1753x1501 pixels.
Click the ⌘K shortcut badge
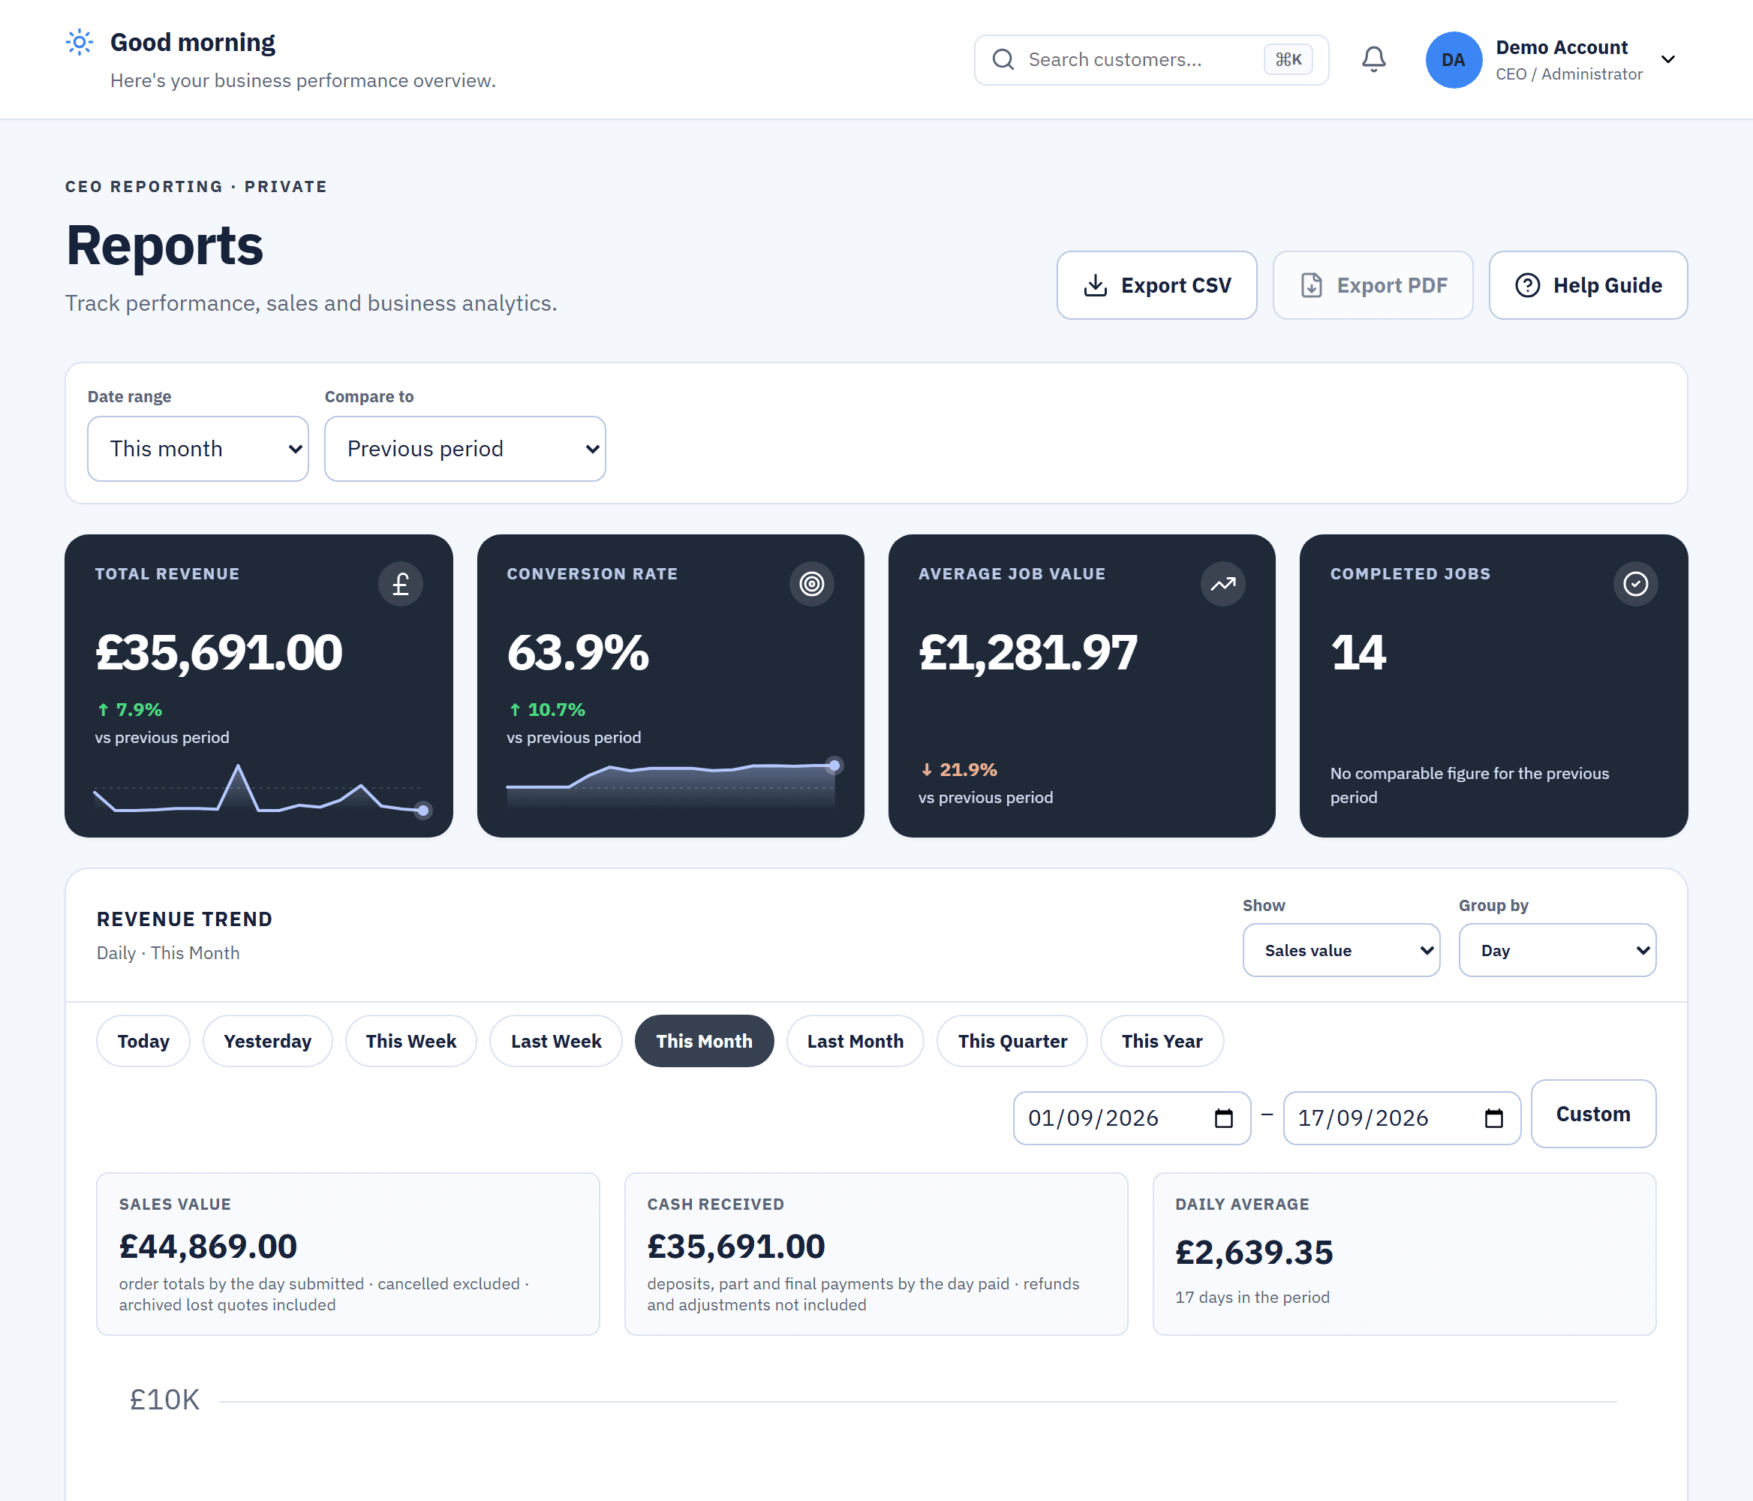pyautogui.click(x=1288, y=59)
